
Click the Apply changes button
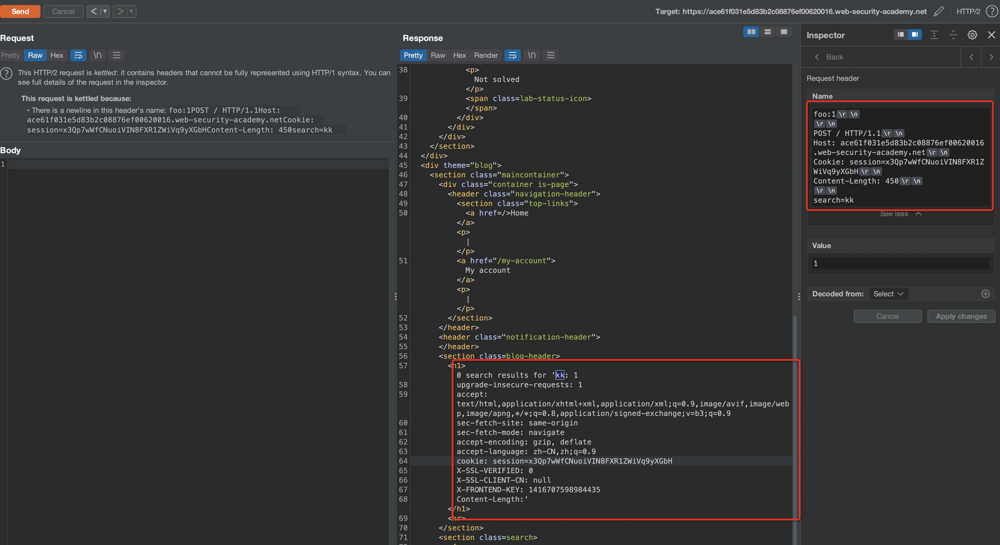click(961, 316)
